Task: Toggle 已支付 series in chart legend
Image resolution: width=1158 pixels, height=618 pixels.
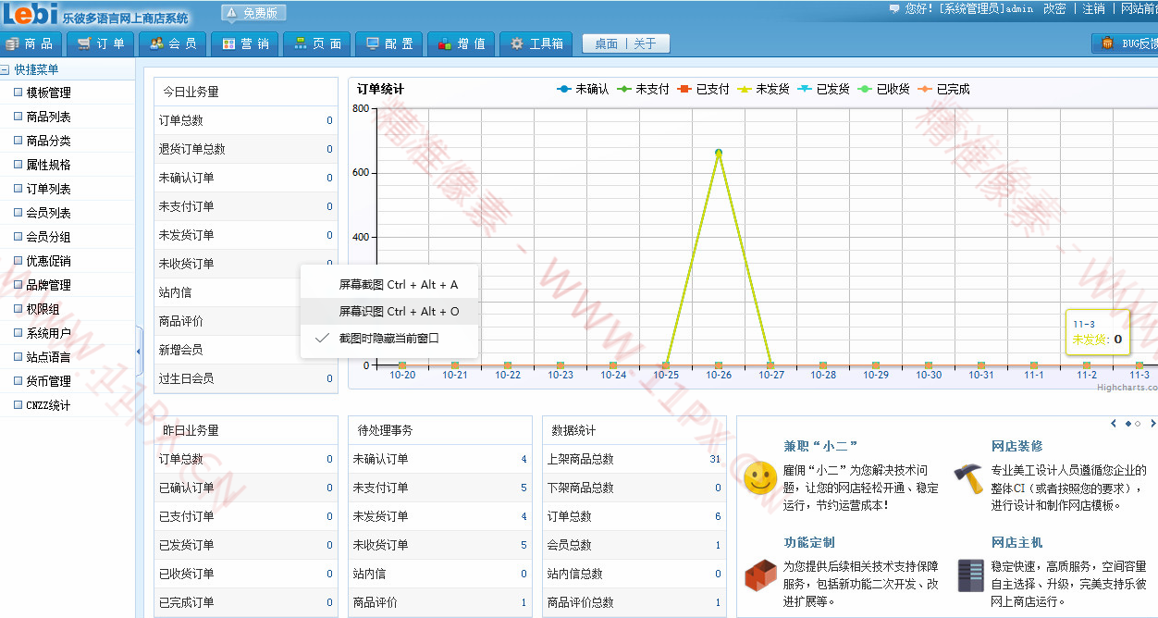Action: click(x=702, y=90)
